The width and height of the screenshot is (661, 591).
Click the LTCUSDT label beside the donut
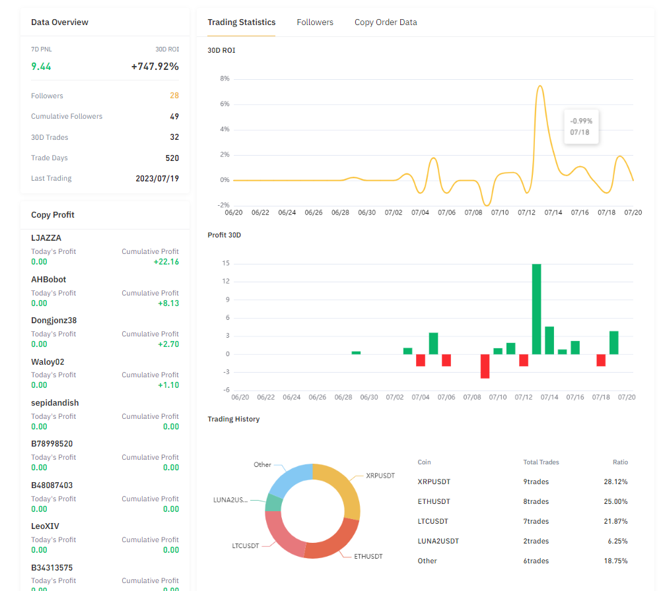pyautogui.click(x=246, y=546)
